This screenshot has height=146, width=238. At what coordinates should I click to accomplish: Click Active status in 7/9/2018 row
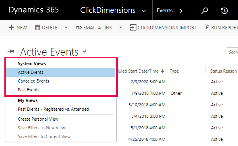(217, 93)
